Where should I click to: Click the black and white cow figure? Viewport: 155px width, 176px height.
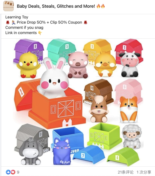(x=130, y=64)
